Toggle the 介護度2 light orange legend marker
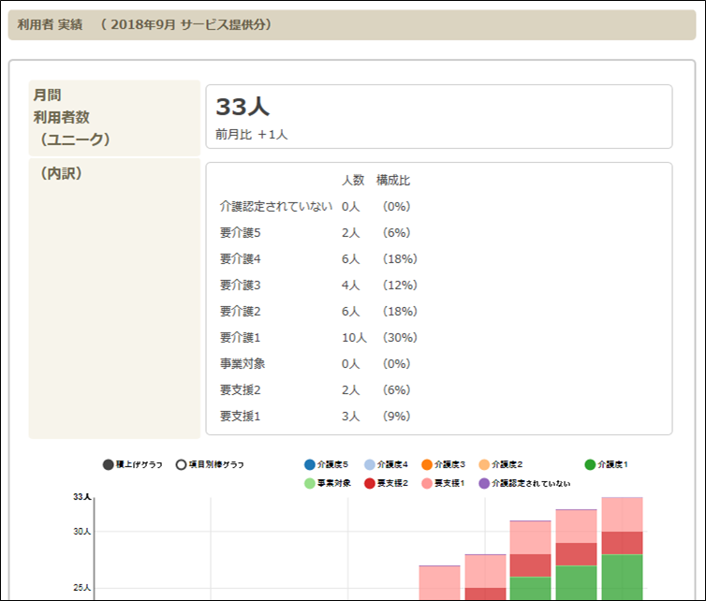This screenshot has width=706, height=601. pos(484,464)
